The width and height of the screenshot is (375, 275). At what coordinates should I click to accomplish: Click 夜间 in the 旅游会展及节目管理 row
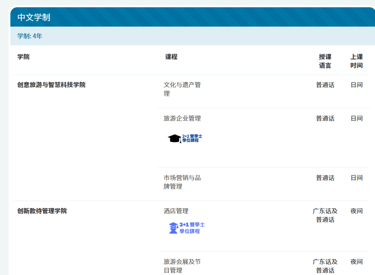pyautogui.click(x=356, y=262)
